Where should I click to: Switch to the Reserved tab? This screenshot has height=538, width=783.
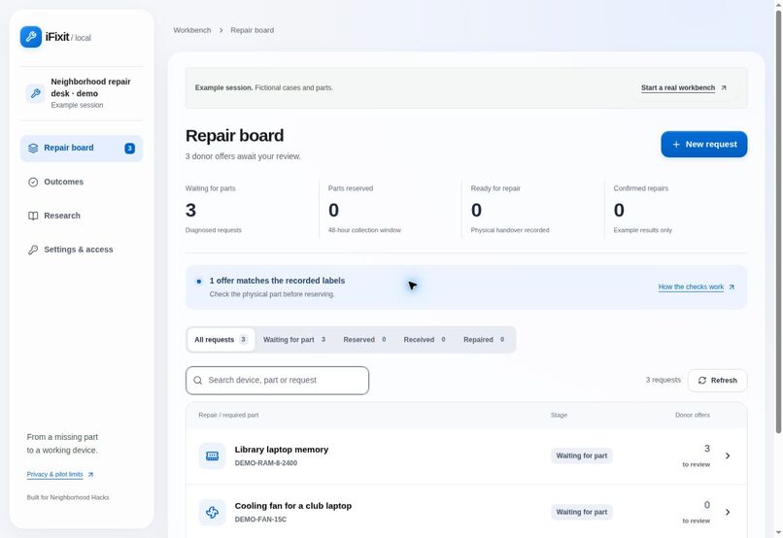364,340
